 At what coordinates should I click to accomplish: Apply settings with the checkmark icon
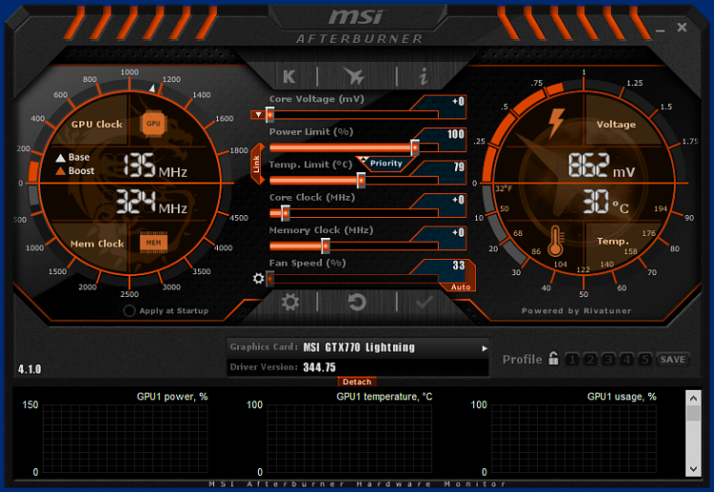(x=425, y=302)
